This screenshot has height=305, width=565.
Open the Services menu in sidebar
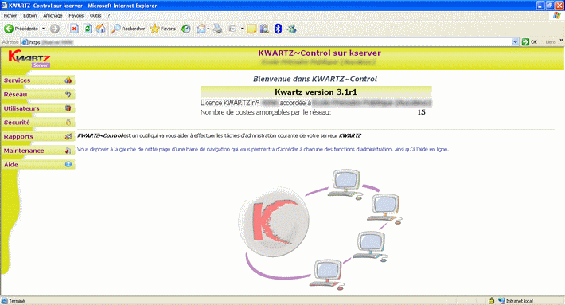38,80
